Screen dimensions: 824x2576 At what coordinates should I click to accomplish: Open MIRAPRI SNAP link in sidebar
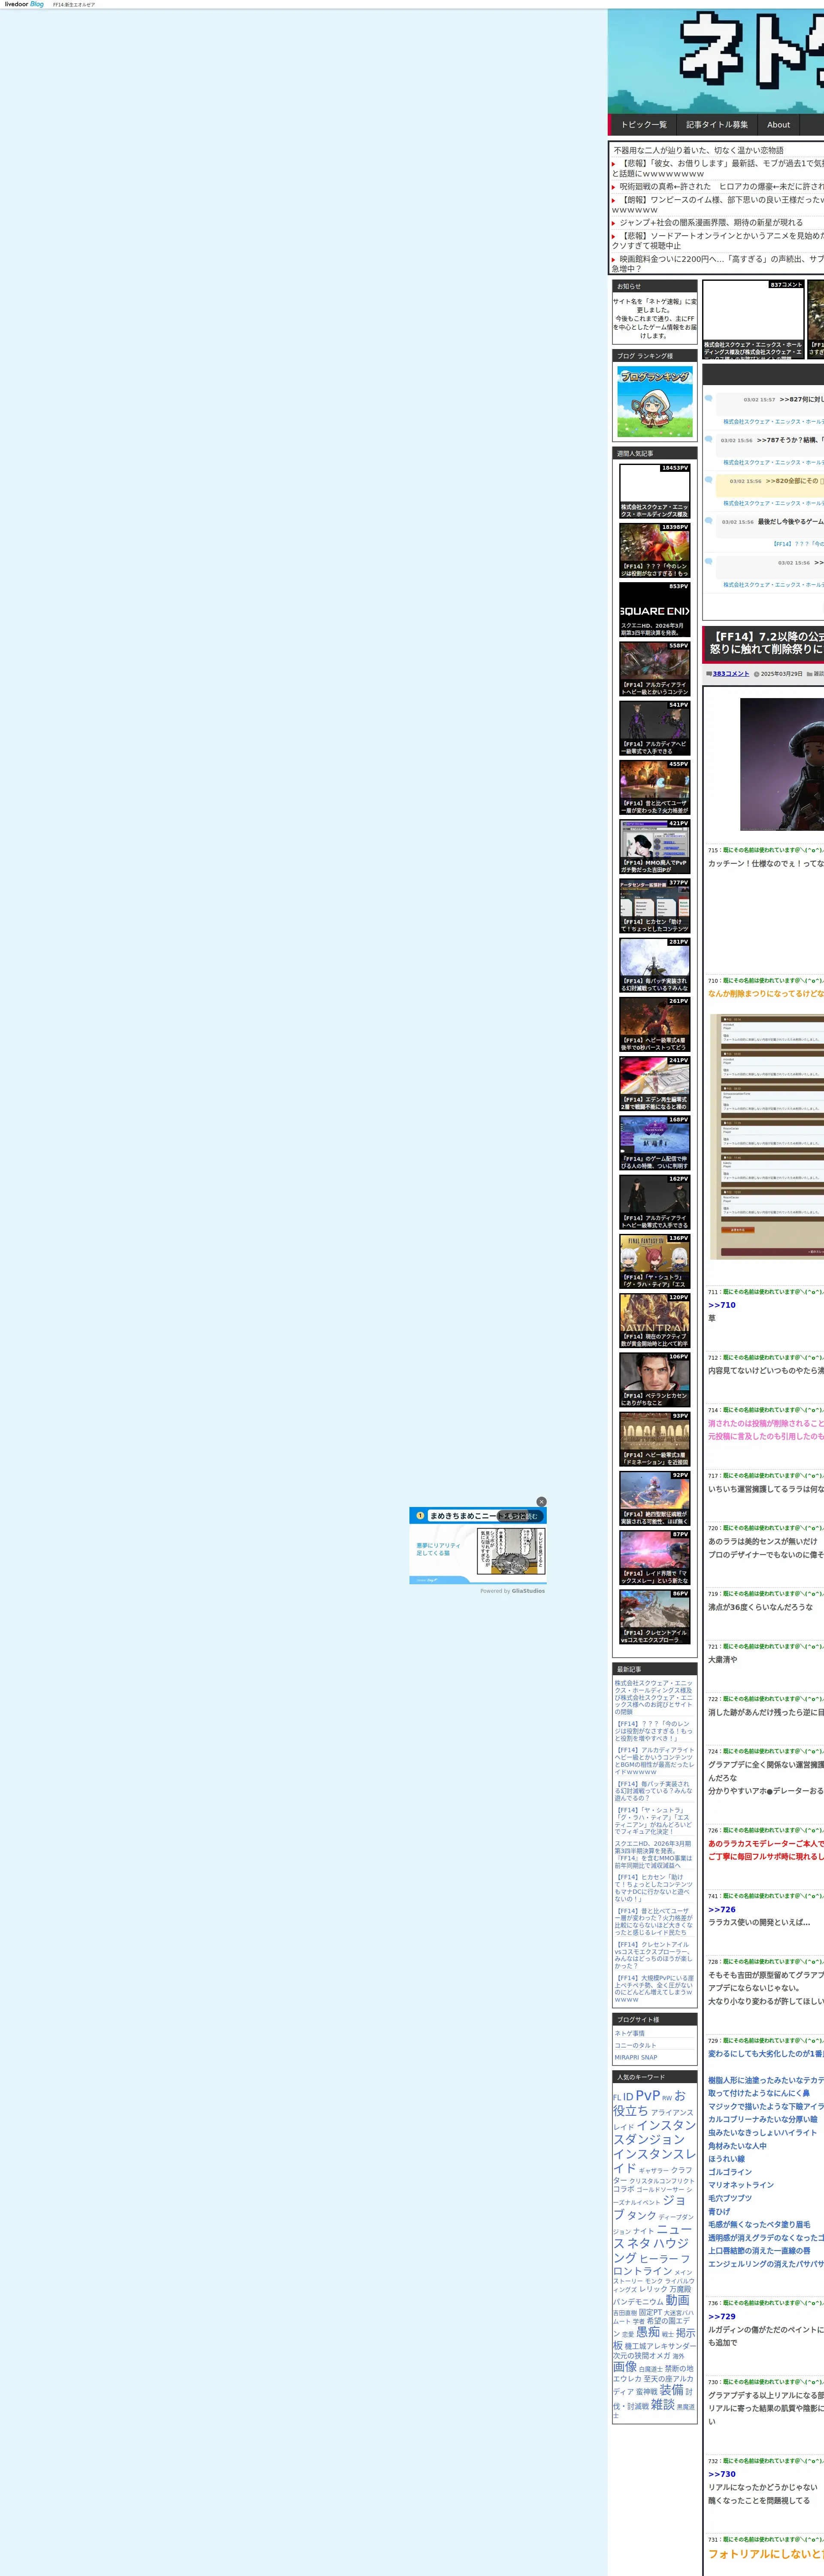coord(636,2057)
